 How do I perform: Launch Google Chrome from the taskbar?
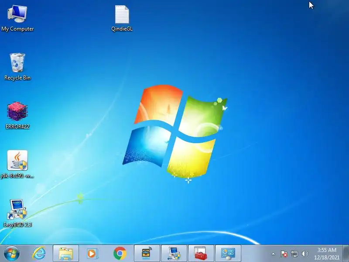coord(120,254)
